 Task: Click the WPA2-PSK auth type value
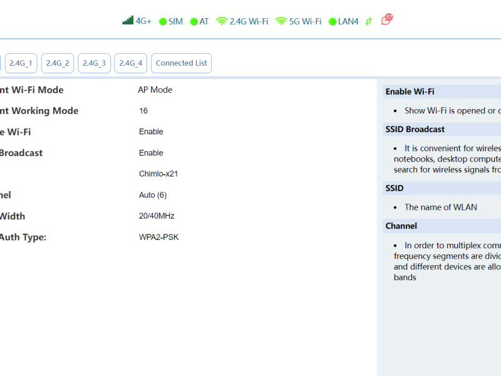158,237
